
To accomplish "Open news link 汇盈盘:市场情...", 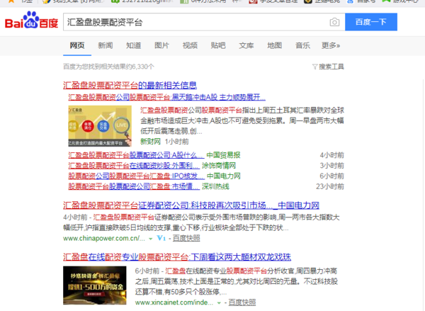I will [134, 186].
